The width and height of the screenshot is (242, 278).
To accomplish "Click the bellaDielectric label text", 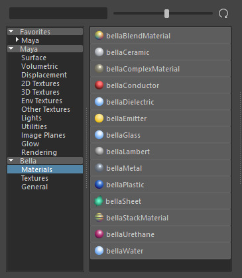I will 130,102.
